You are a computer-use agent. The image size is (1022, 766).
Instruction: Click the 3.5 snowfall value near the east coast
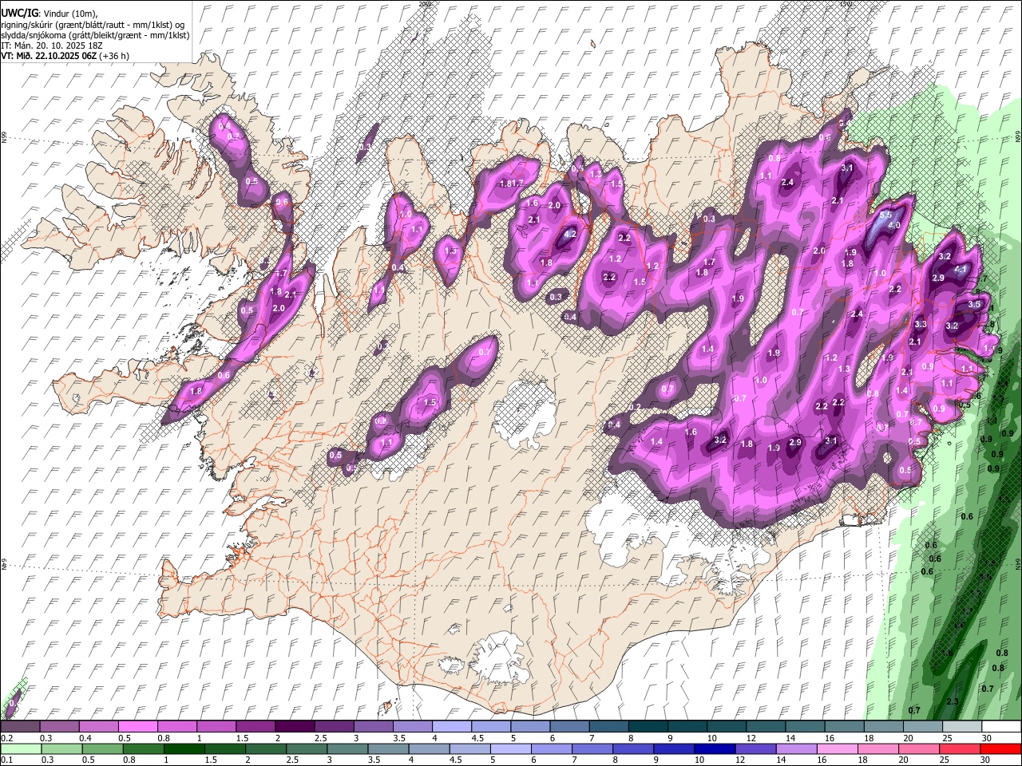click(974, 305)
